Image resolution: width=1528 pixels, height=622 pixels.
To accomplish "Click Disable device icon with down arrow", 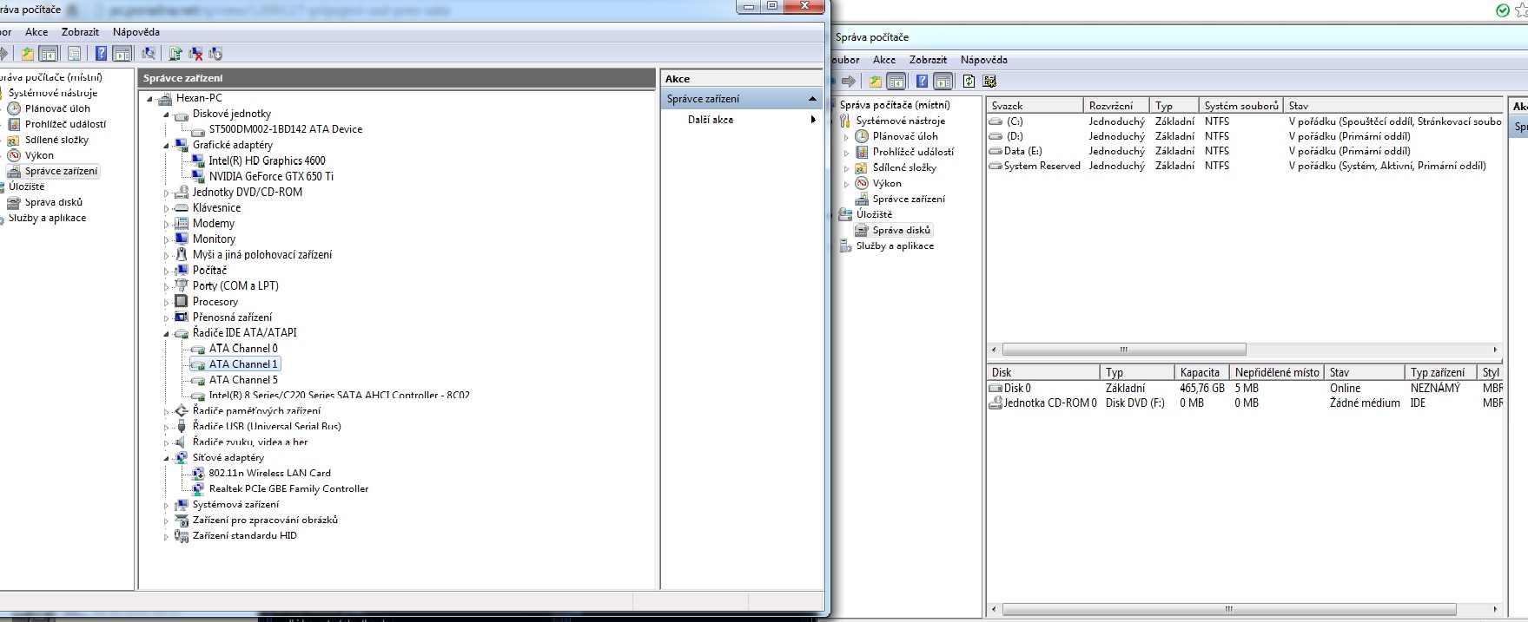I will point(215,54).
